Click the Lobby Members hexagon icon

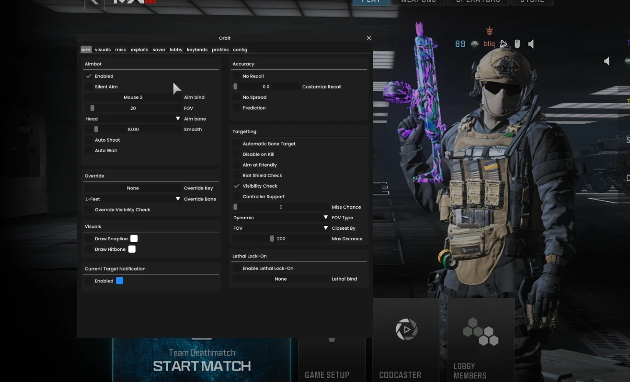[x=480, y=332]
